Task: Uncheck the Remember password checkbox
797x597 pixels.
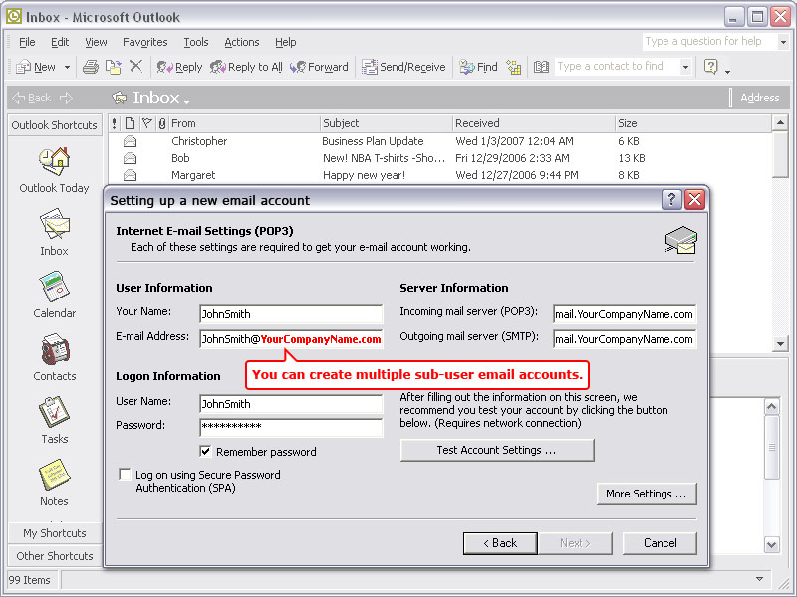Action: point(206,451)
